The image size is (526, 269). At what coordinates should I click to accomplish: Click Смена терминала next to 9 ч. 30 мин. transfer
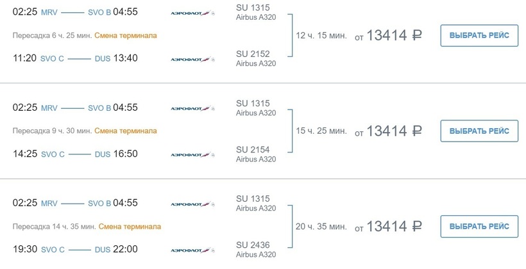[x=125, y=131]
